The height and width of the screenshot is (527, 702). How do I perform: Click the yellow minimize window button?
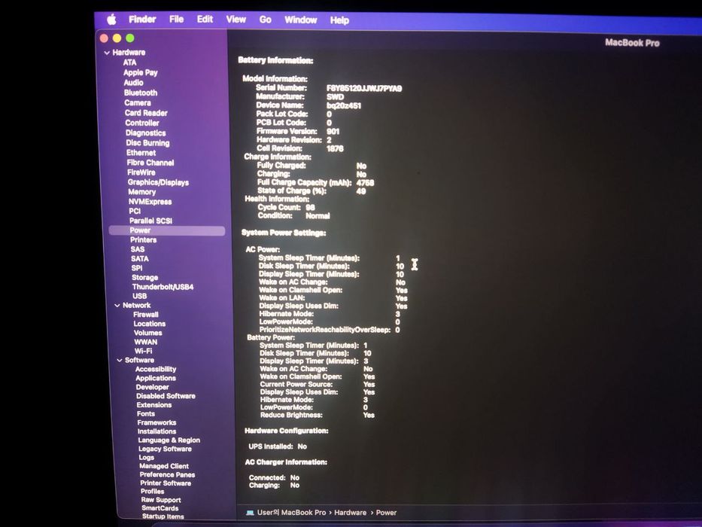tap(117, 38)
